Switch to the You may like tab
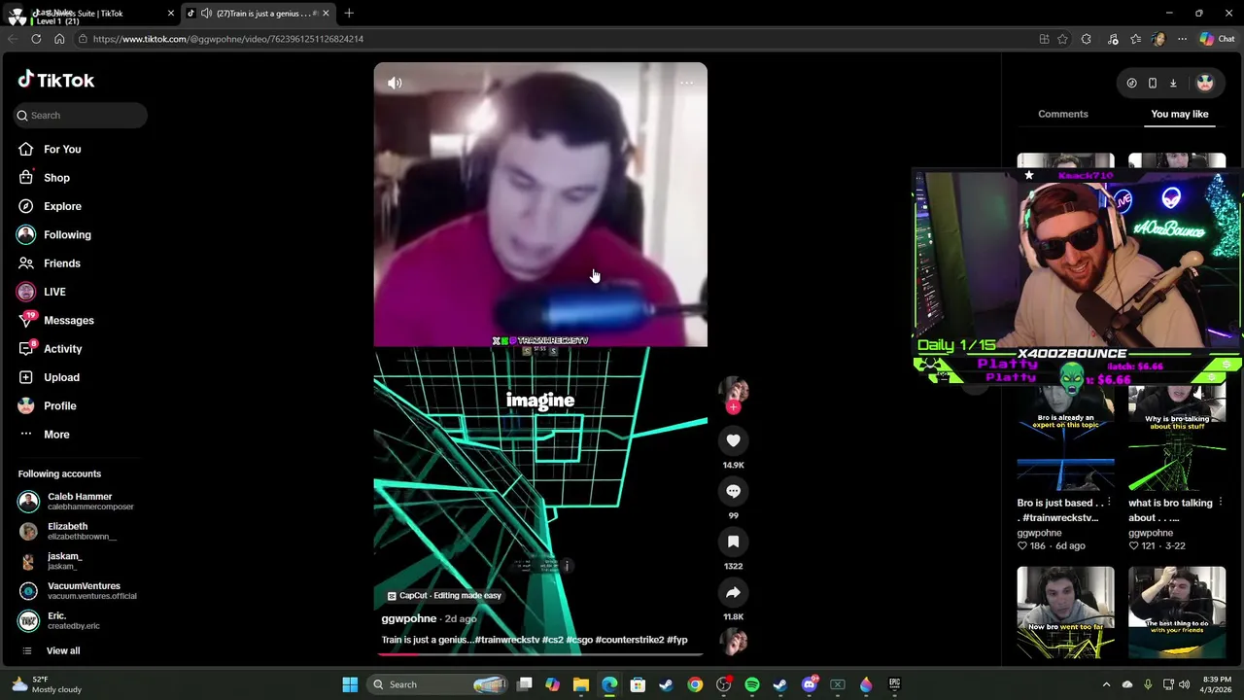The image size is (1244, 700). 1180,114
